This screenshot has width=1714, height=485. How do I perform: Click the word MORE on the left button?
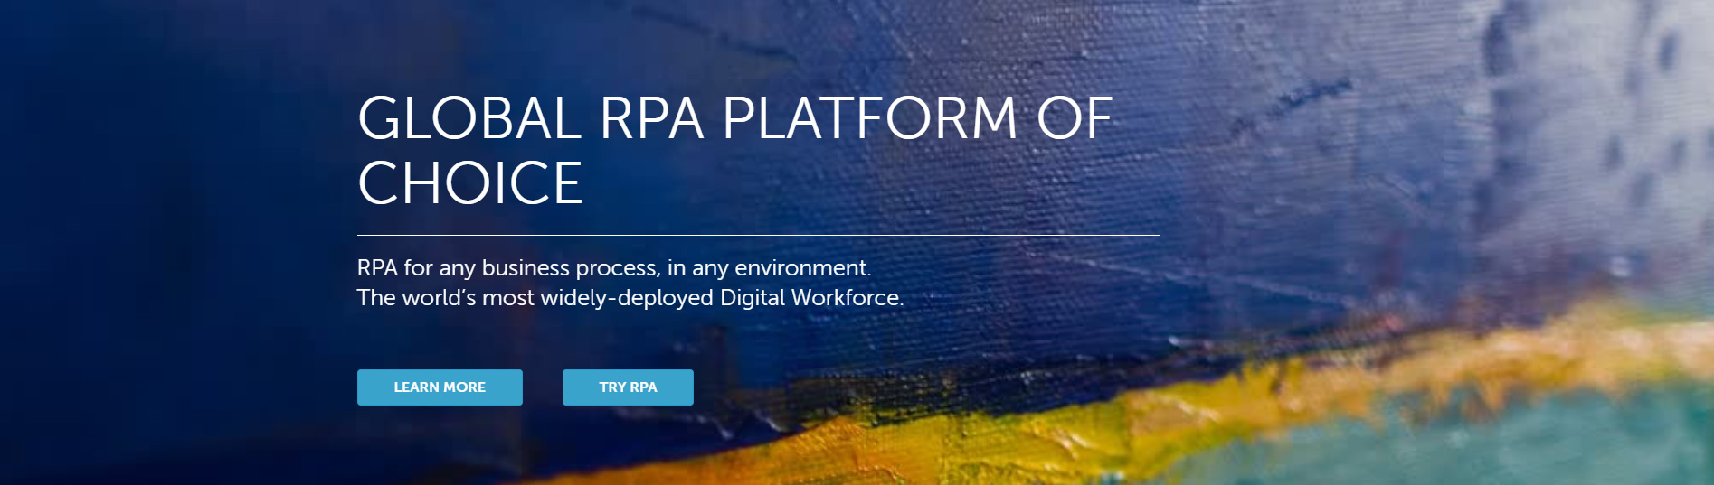click(x=464, y=387)
